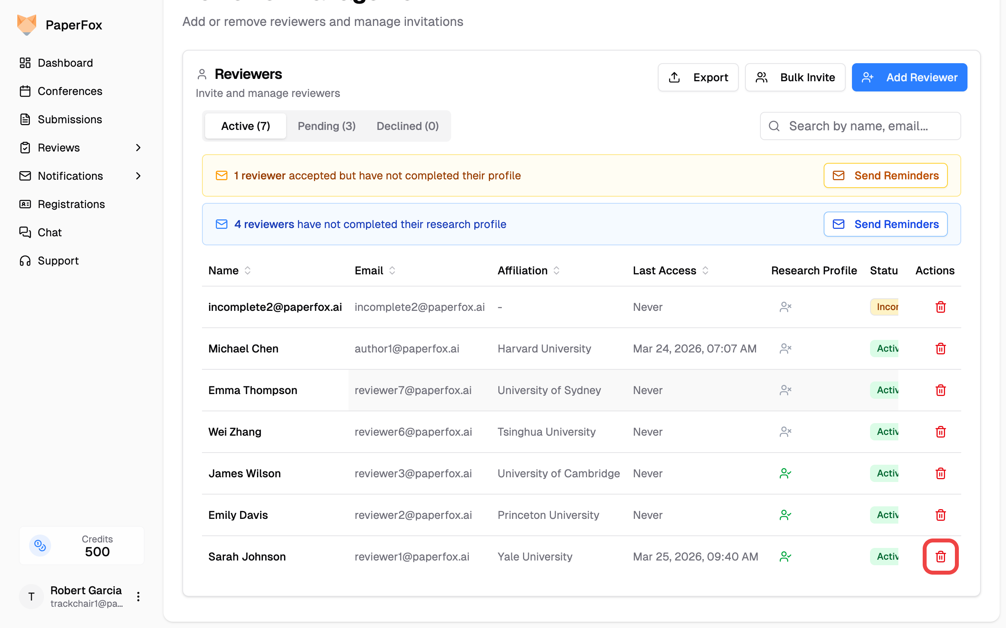Expand the Reviews sidebar submenu
The width and height of the screenshot is (1006, 628).
pyautogui.click(x=138, y=148)
